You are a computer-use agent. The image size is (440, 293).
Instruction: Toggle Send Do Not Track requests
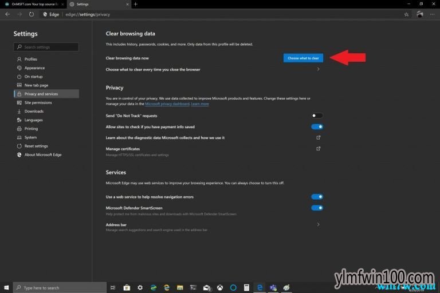[x=317, y=116]
